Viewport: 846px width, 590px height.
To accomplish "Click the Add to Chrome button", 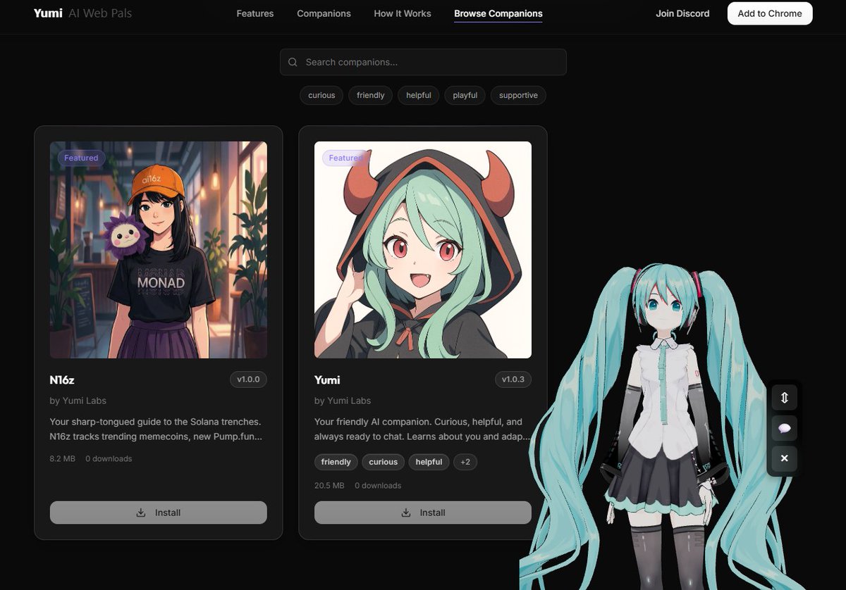I will pos(770,13).
